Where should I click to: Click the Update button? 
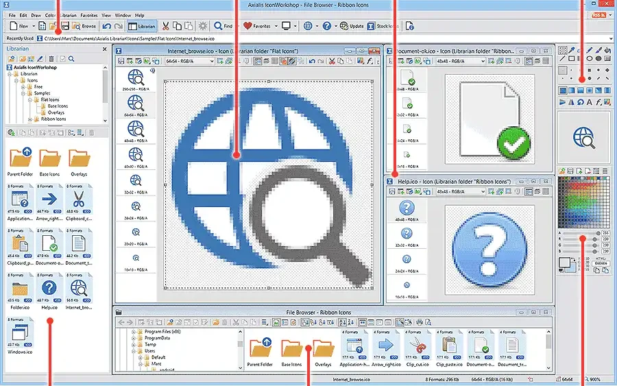tap(352, 26)
